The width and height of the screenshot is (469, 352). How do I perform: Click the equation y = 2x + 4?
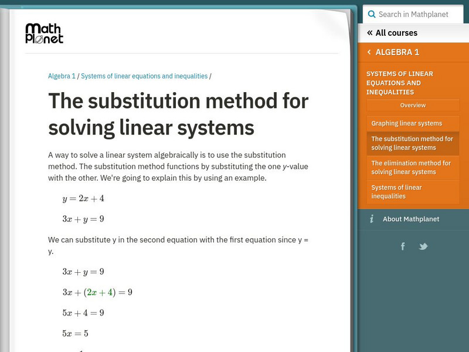tap(83, 198)
